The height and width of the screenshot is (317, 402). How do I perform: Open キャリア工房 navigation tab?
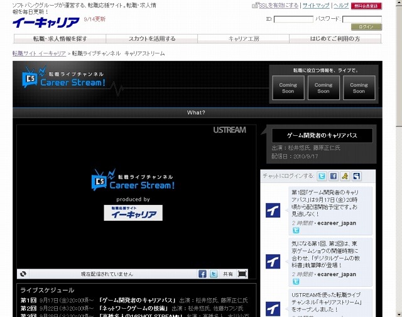[x=244, y=39]
